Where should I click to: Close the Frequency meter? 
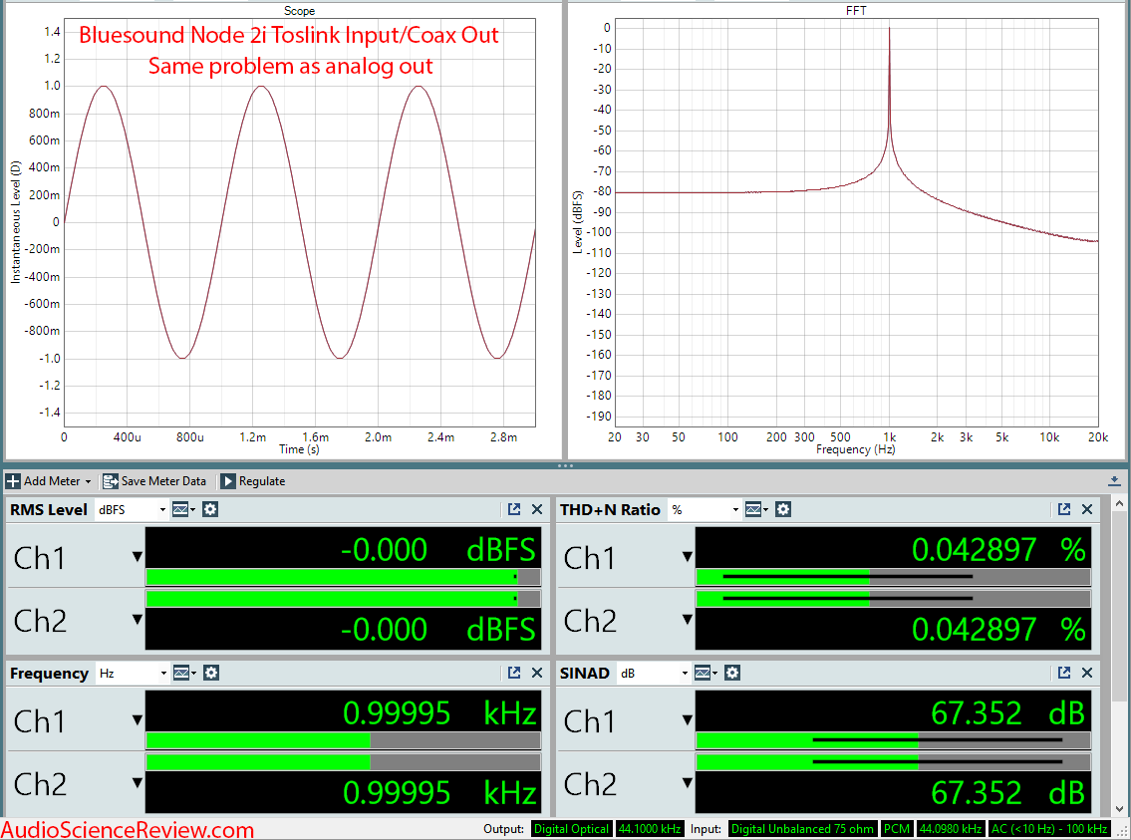[x=537, y=673]
